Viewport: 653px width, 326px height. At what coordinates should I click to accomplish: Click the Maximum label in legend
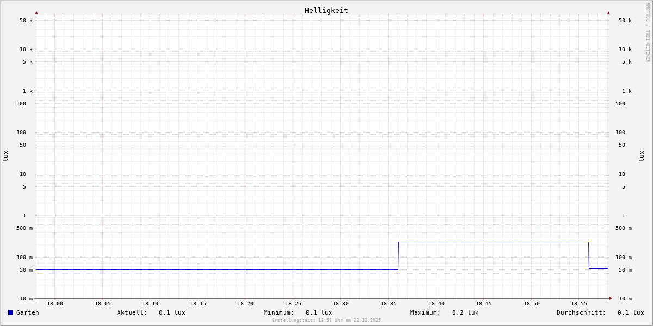pos(426,312)
